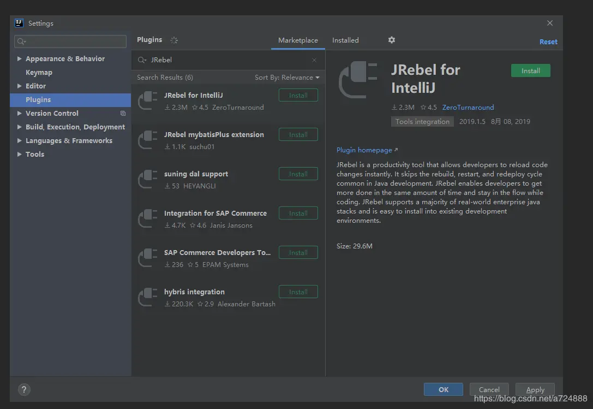The image size is (593, 409).
Task: Click the JRebel for IntelliJ plug icon in the list
Action: coord(147,100)
